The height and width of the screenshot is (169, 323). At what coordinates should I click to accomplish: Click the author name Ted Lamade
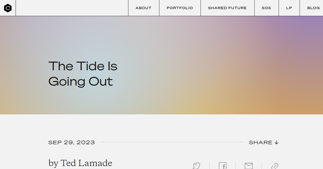pyautogui.click(x=86, y=163)
